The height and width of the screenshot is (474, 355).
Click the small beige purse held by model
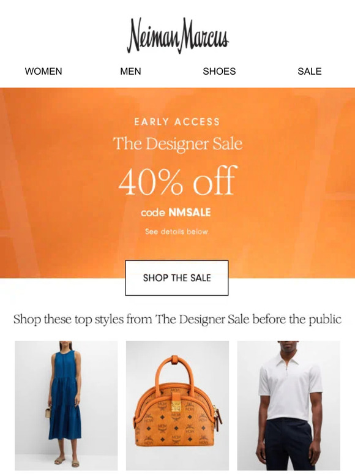(x=48, y=412)
